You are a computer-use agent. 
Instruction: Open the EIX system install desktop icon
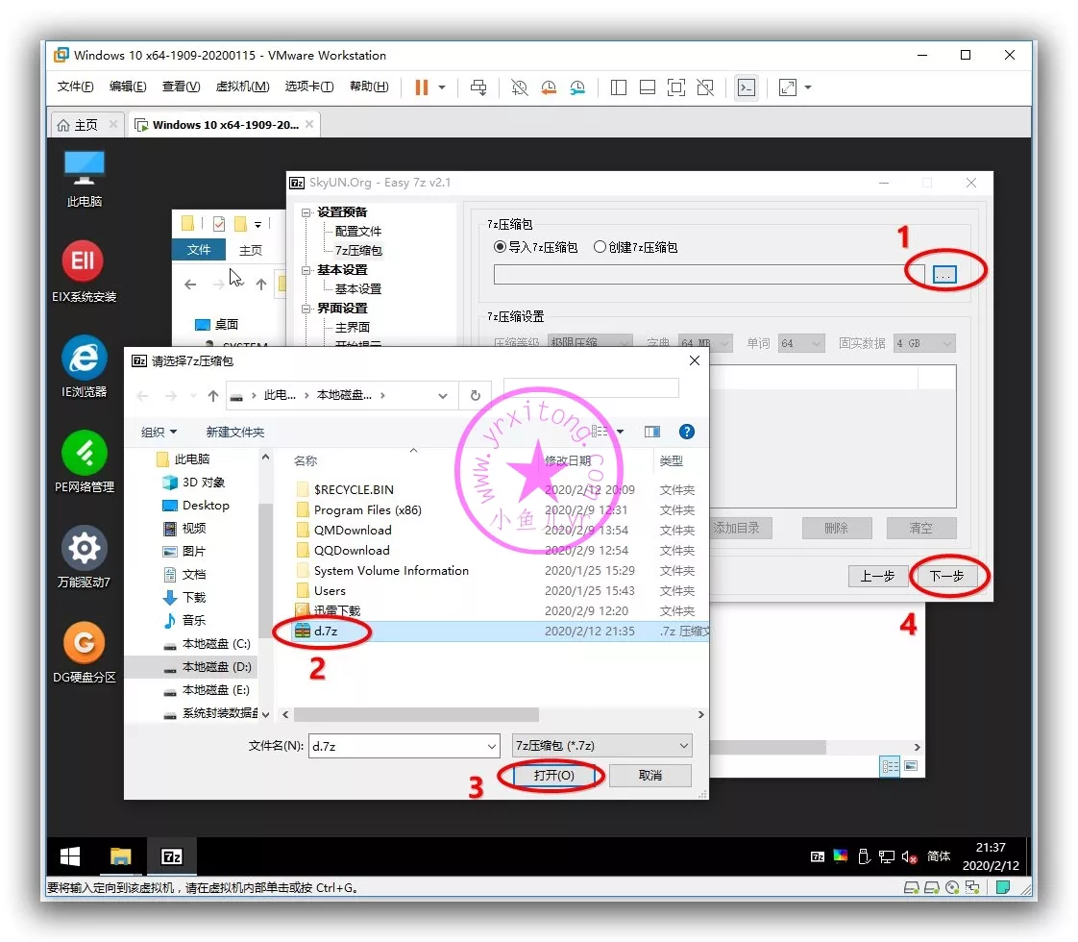click(x=84, y=261)
